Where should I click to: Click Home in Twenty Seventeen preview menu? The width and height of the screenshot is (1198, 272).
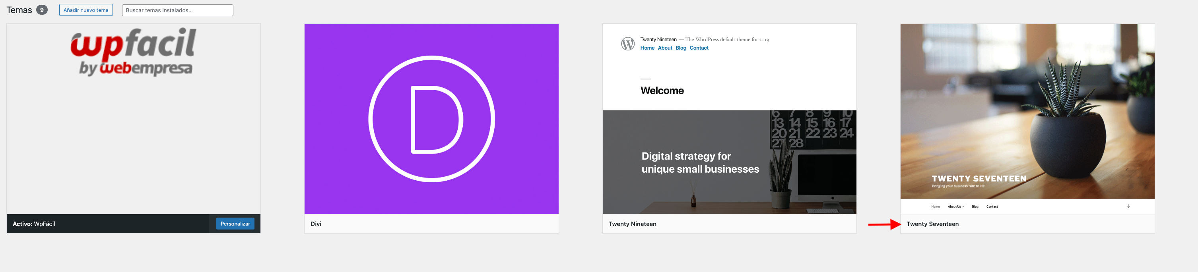[935, 206]
